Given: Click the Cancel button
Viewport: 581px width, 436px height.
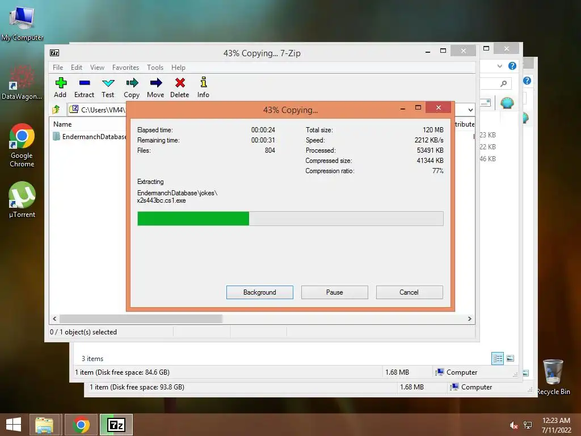Looking at the screenshot, I should (410, 292).
